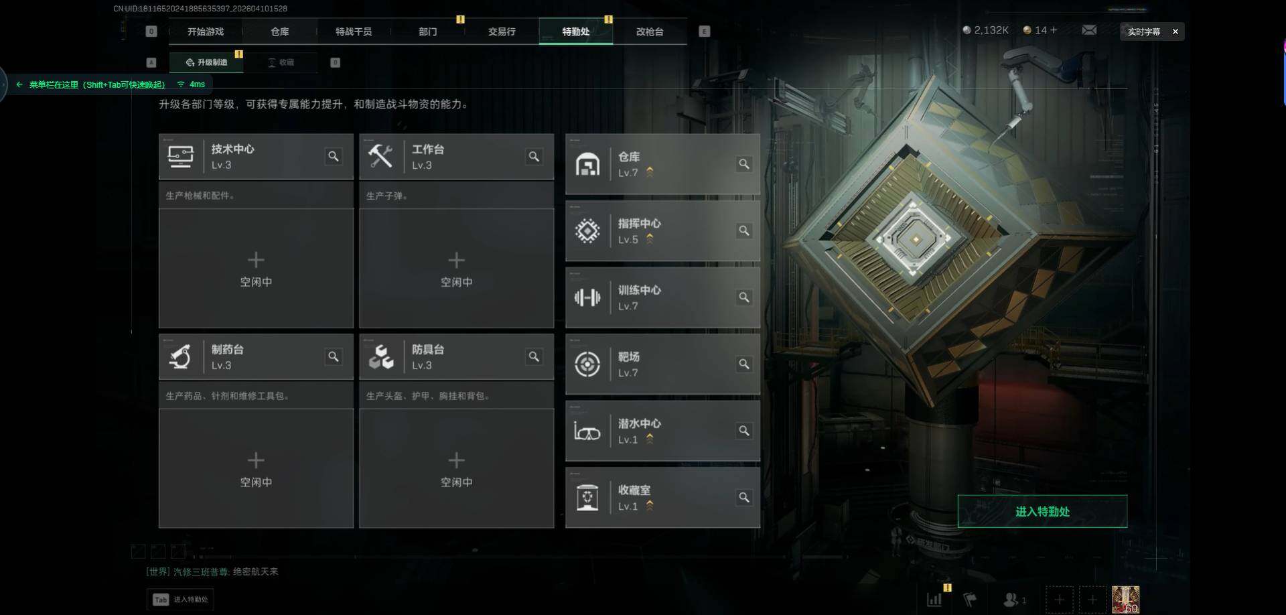Click the 进入特勤处 button
This screenshot has width=1286, height=615.
(x=1042, y=511)
